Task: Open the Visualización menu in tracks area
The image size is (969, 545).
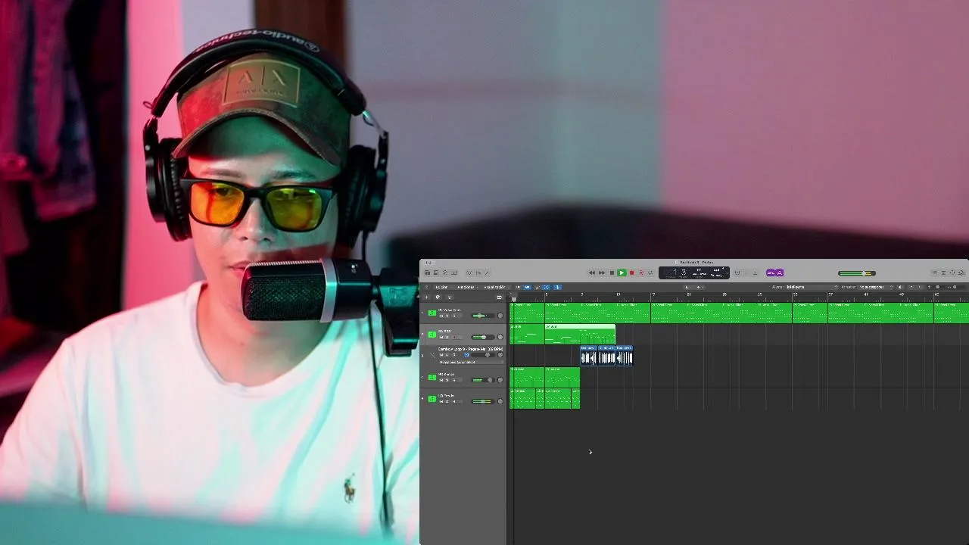Action: 496,287
